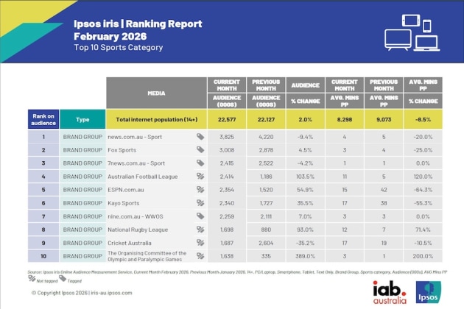
Task: Click rank number 10 cell
Action: pyautogui.click(x=43, y=256)
